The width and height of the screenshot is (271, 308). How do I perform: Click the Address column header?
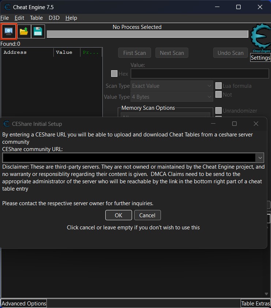click(27, 52)
